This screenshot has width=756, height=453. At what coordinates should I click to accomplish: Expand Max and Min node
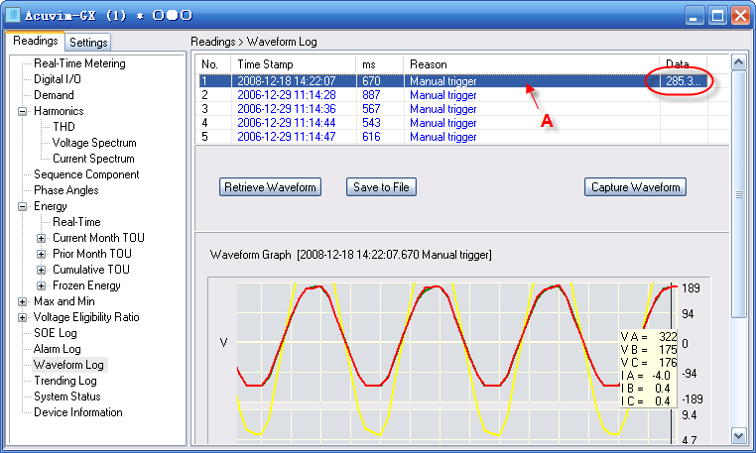tap(22, 302)
